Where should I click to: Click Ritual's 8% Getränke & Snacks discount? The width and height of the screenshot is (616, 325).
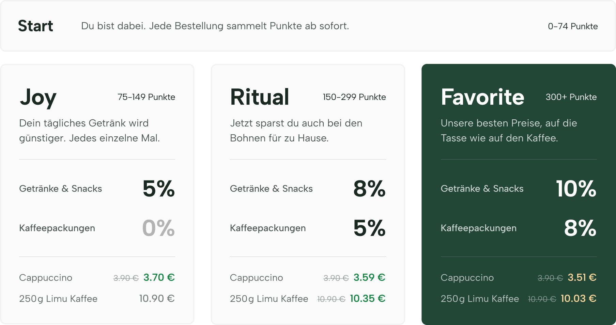click(369, 188)
